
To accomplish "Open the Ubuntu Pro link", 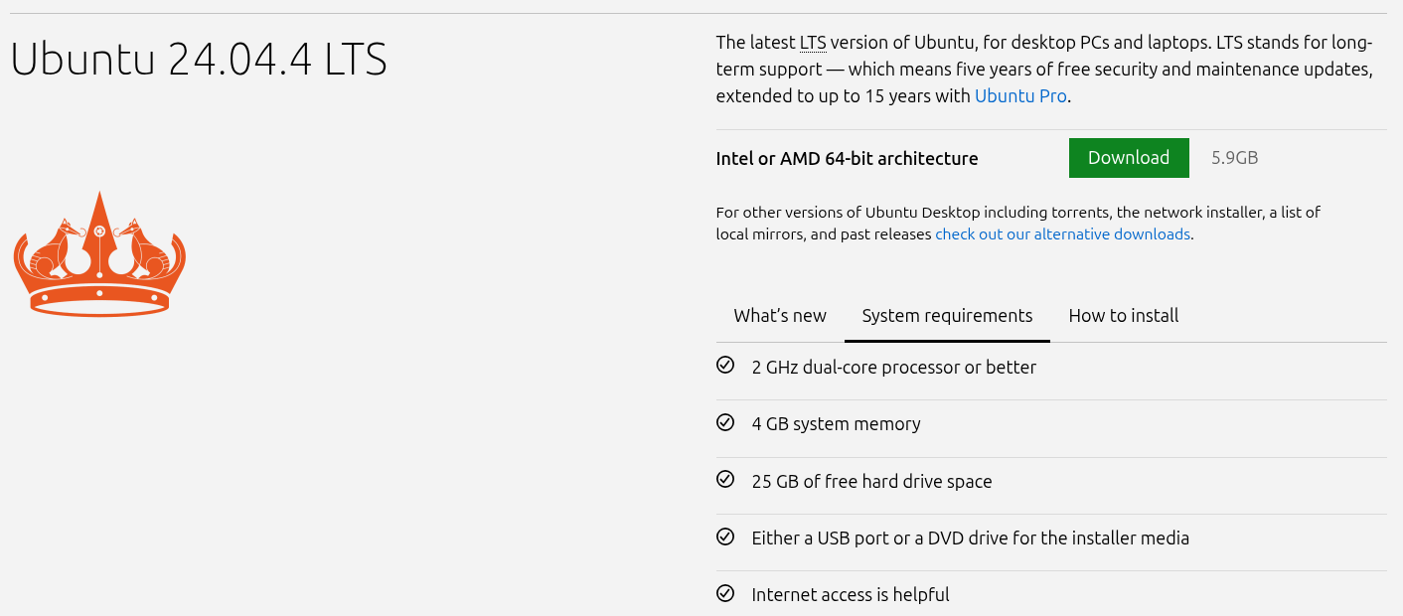I will [1020, 96].
